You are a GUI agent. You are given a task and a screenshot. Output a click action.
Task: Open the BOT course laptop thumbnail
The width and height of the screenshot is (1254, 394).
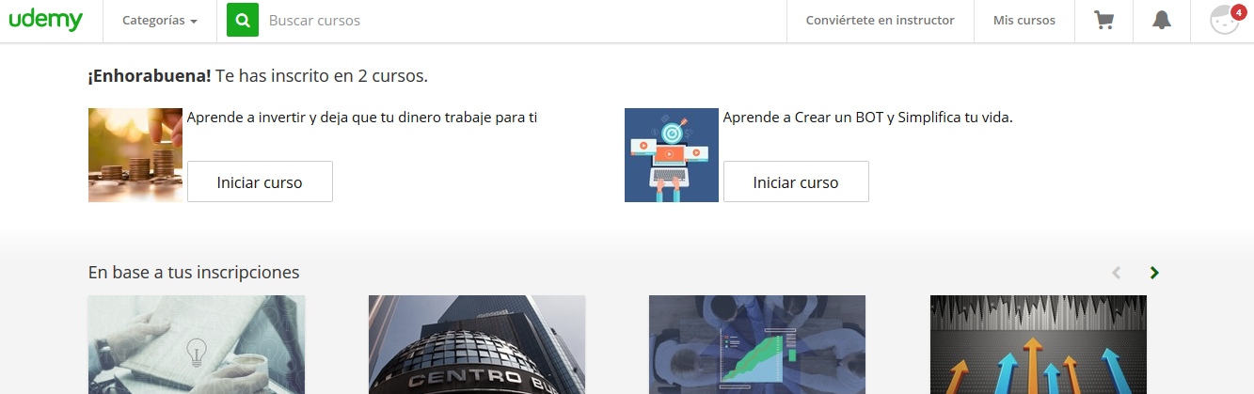click(672, 155)
